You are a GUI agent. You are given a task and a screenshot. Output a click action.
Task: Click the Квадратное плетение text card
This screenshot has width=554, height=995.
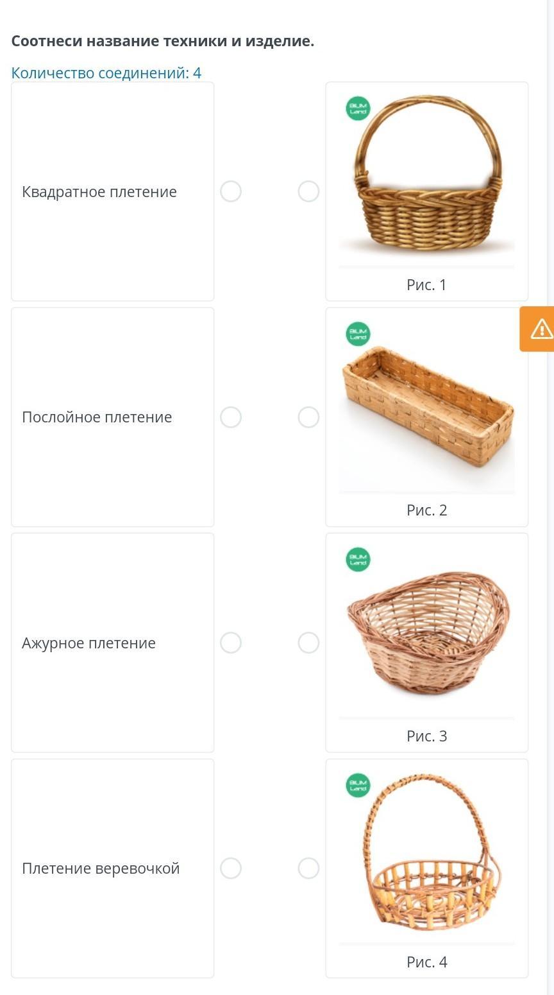pyautogui.click(x=112, y=191)
